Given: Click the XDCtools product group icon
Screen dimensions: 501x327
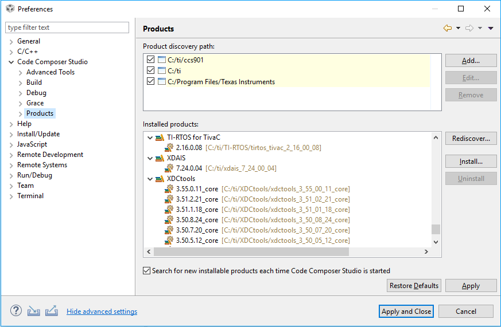Looking at the screenshot, I should click(160, 179).
